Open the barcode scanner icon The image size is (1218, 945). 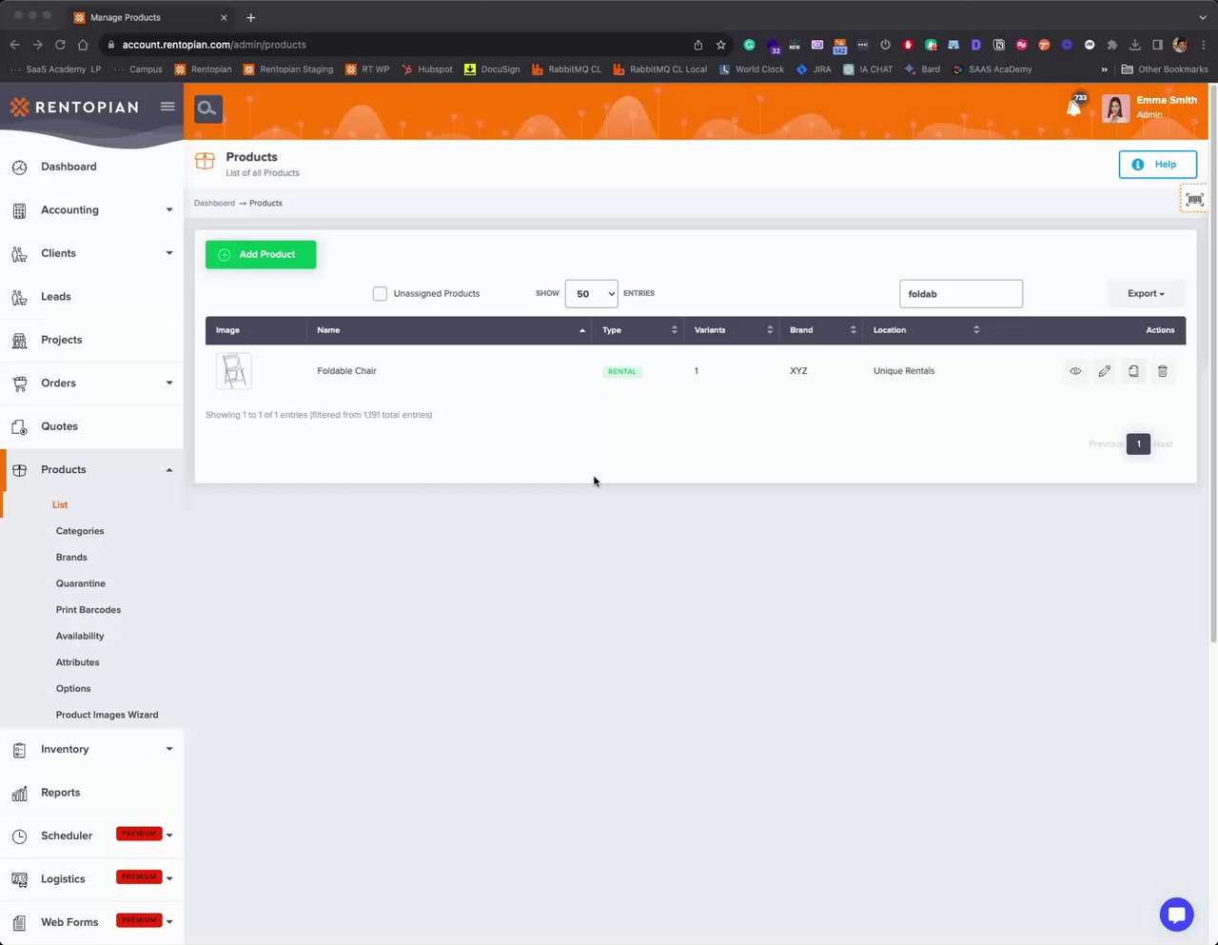pos(1195,199)
